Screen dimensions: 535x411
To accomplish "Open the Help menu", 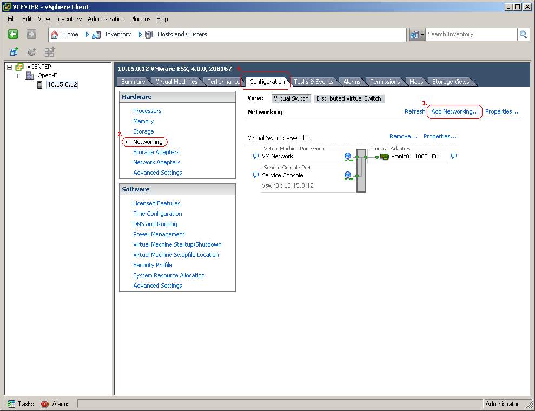I will point(162,19).
